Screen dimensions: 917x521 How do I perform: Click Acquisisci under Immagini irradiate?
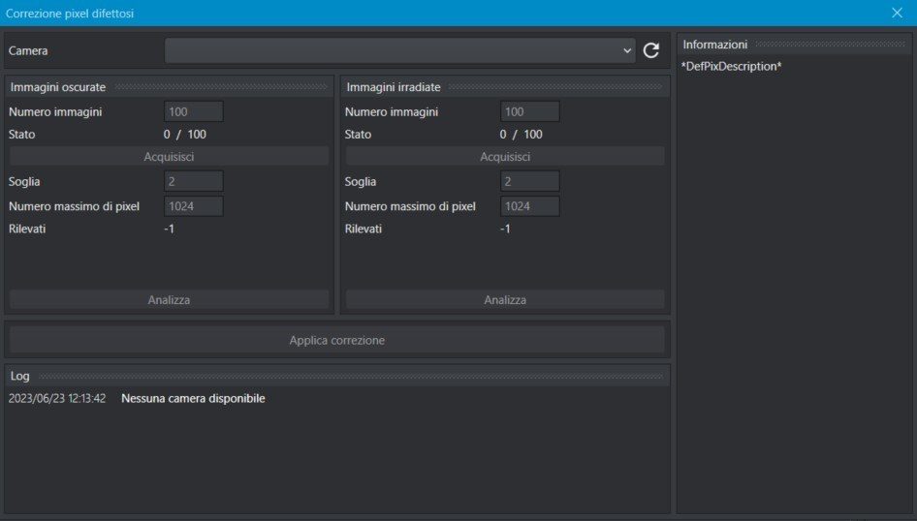pyautogui.click(x=505, y=157)
